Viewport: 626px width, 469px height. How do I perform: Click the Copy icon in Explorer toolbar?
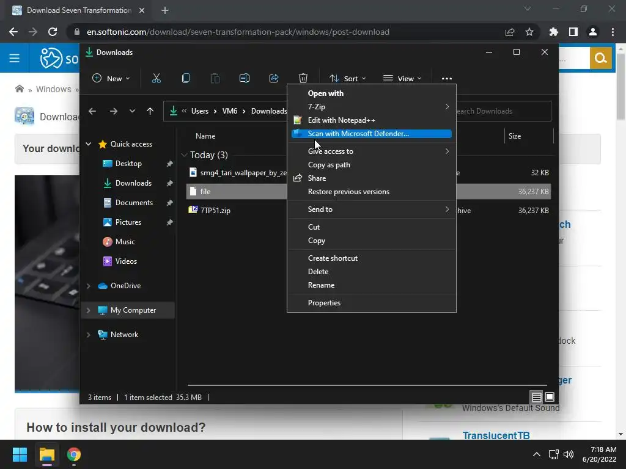(186, 79)
